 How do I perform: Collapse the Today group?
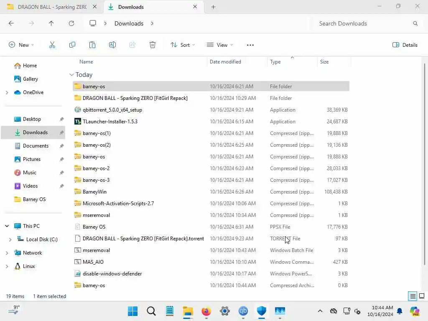71,75
